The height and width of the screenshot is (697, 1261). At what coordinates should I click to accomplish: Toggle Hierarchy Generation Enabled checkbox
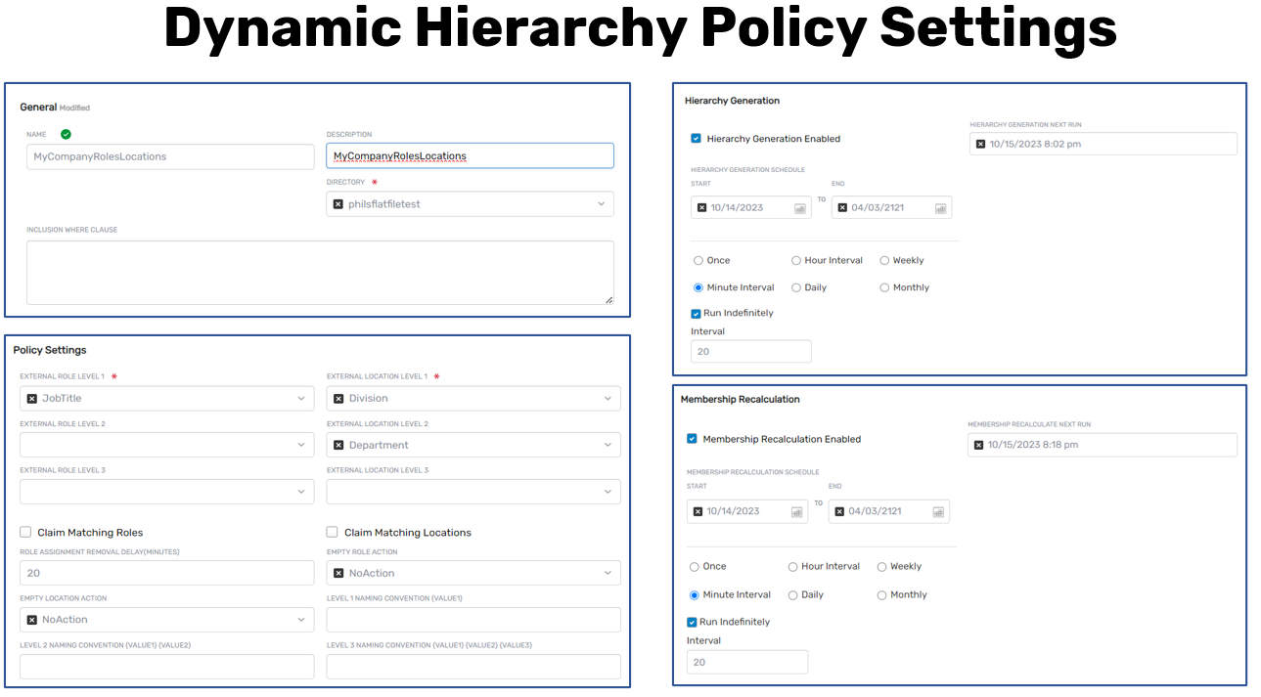click(696, 139)
